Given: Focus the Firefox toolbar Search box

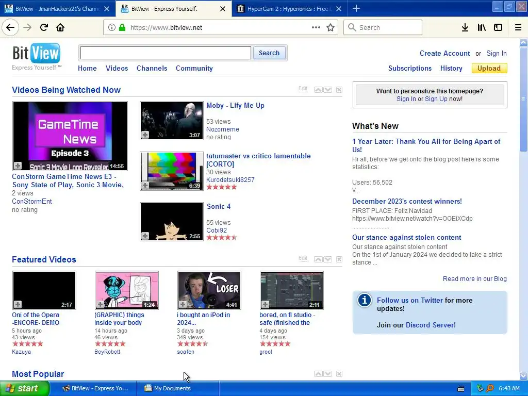Looking at the screenshot, I should pyautogui.click(x=383, y=28).
